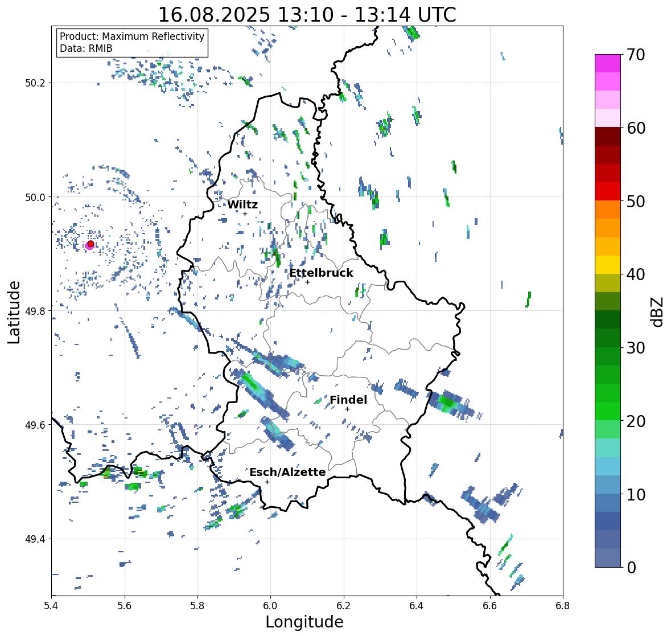This screenshot has width=671, height=636.
Task: Click the 40 value on the colorbar
Action: tap(636, 274)
